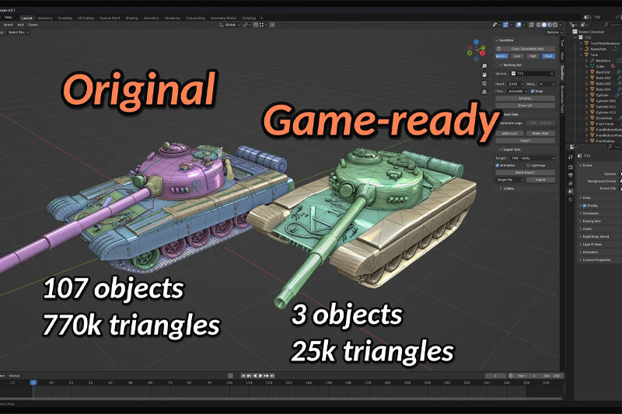Click the Make High button
622x414 pixels.
click(x=540, y=134)
